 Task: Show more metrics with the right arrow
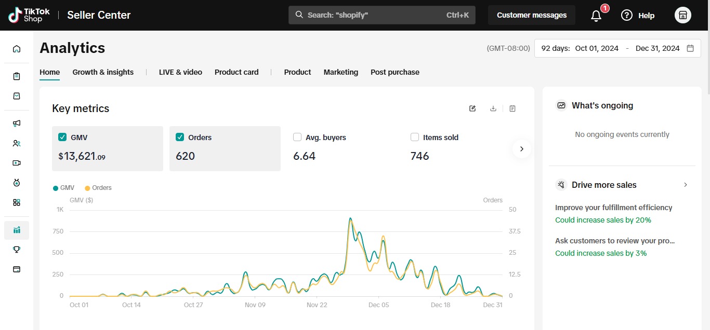point(521,149)
